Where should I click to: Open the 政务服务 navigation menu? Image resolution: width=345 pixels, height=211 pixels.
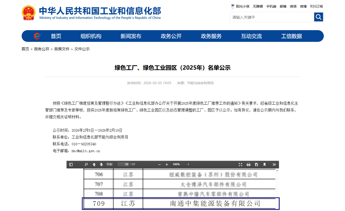click(211, 36)
